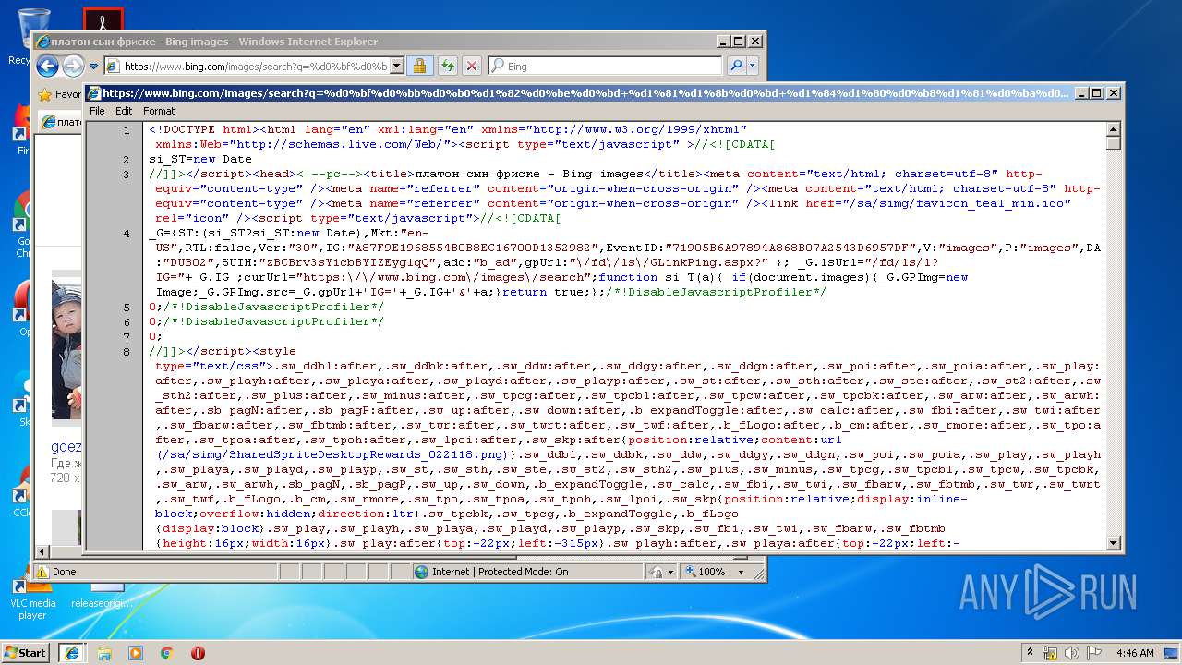Viewport: 1182px width, 665px height.
Task: Click the magnifier Search button in IE
Action: [736, 66]
